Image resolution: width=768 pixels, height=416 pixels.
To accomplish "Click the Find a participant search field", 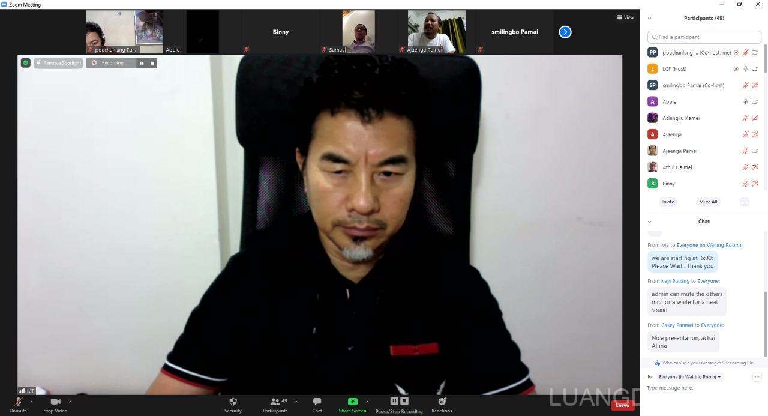I will point(704,37).
